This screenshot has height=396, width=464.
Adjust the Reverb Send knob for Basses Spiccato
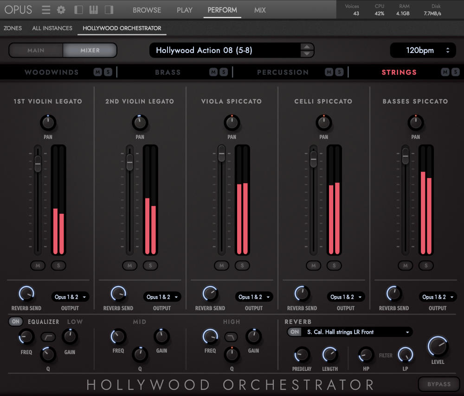393,294
